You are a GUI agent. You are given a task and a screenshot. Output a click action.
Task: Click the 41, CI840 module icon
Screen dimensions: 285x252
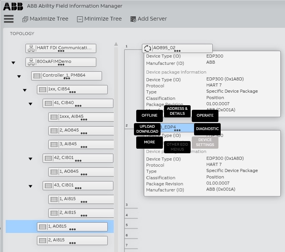tap(48, 103)
